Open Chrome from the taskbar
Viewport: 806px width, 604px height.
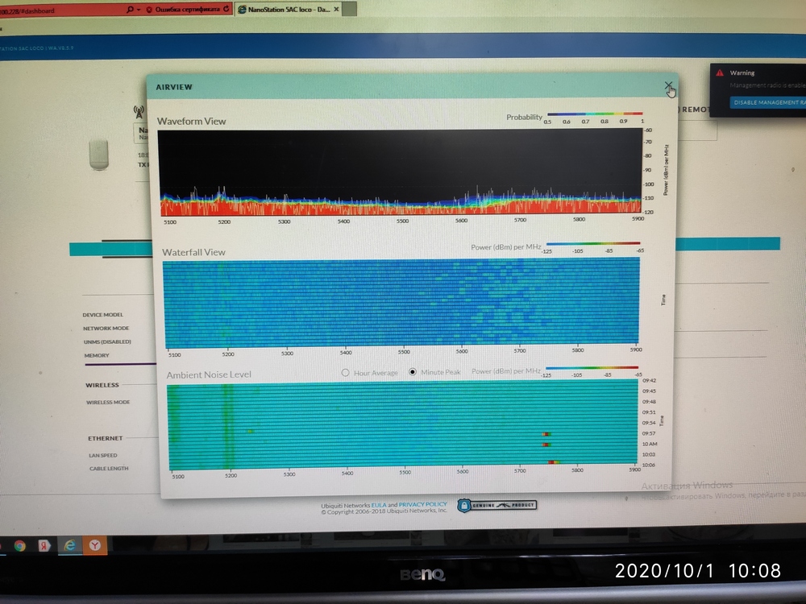tap(20, 545)
